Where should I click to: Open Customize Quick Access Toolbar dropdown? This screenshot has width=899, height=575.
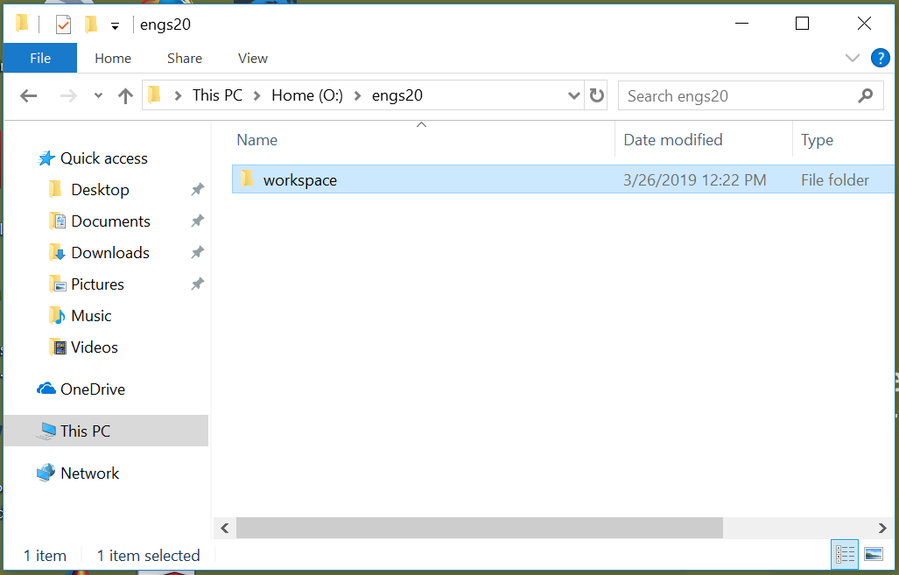(115, 26)
